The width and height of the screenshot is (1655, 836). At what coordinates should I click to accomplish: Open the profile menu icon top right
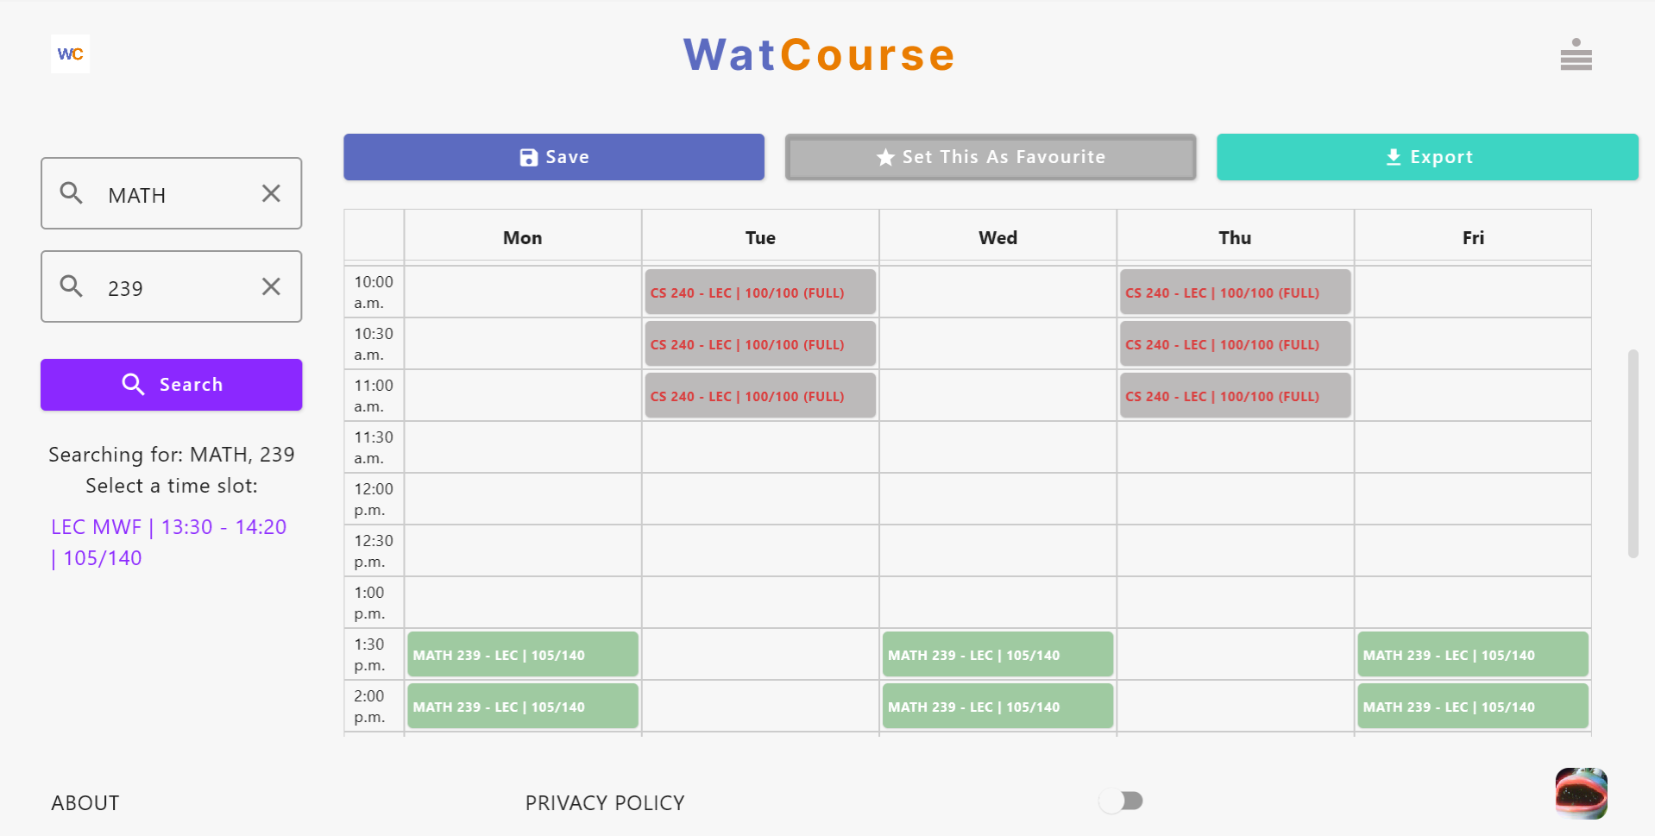[x=1575, y=55]
